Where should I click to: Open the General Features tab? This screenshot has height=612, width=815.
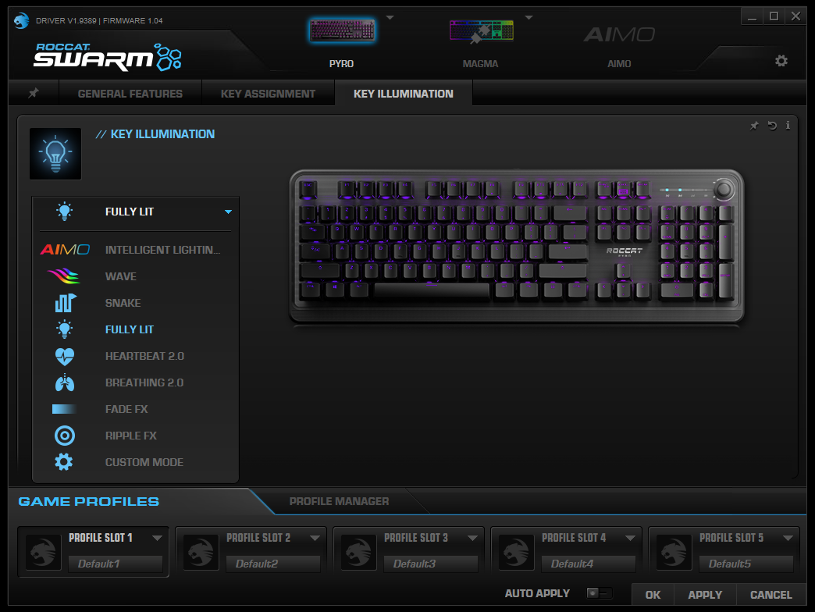pos(130,94)
